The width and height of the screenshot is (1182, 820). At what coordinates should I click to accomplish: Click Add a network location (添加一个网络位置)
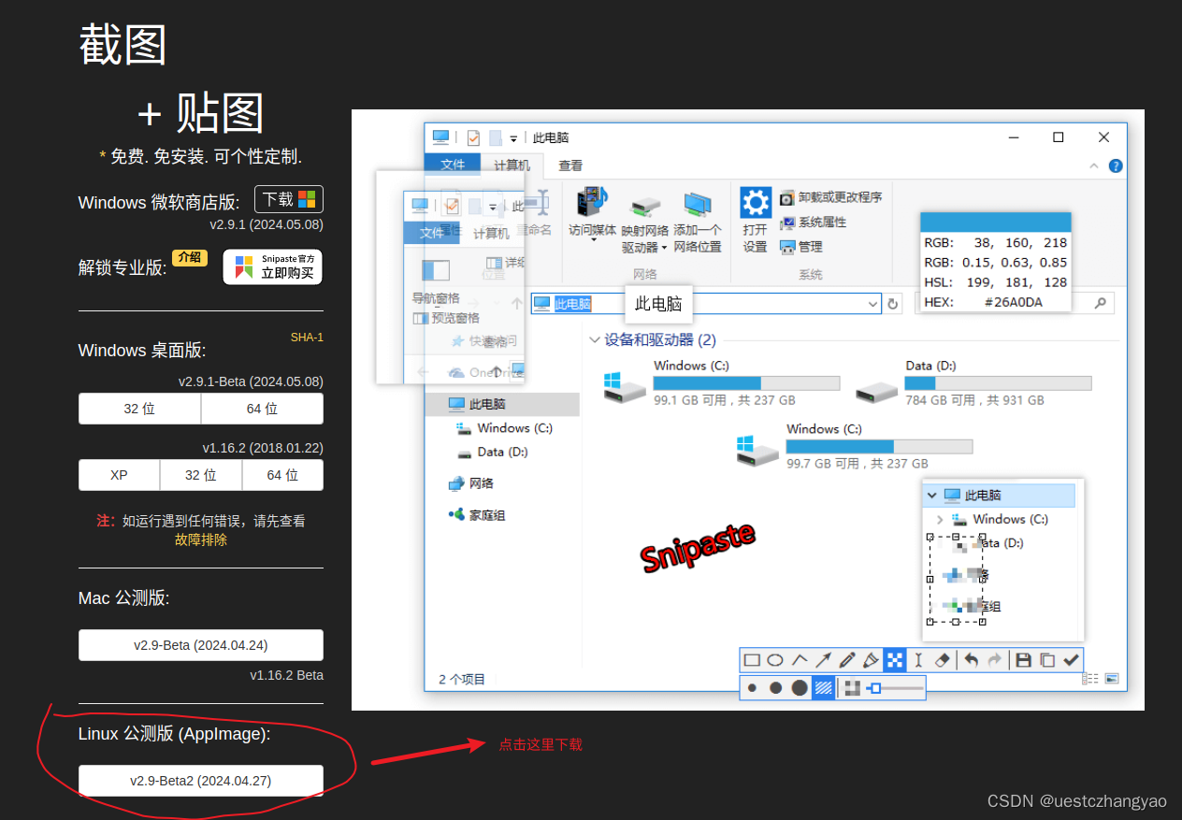pyautogui.click(x=698, y=223)
